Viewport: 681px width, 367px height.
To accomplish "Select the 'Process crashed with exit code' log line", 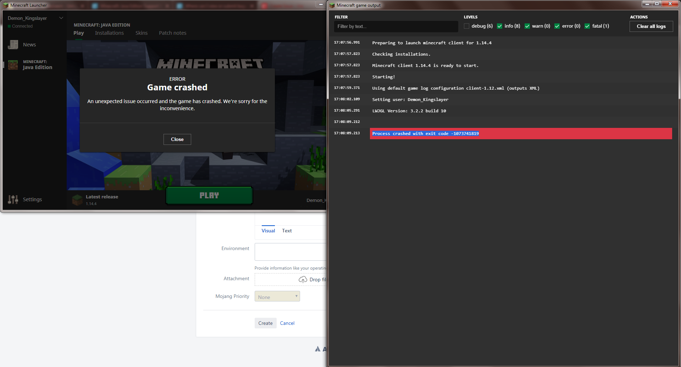I will tap(521, 134).
